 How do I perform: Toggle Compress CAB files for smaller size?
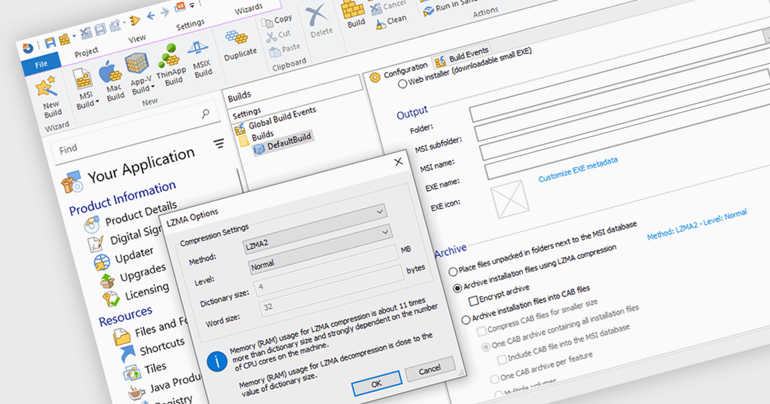click(481, 332)
